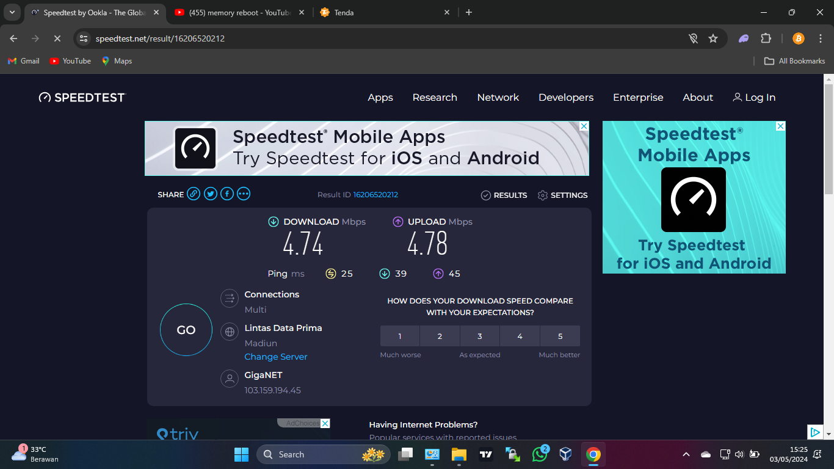Stop loading the page
Viewport: 834px width, 469px height.
57,38
